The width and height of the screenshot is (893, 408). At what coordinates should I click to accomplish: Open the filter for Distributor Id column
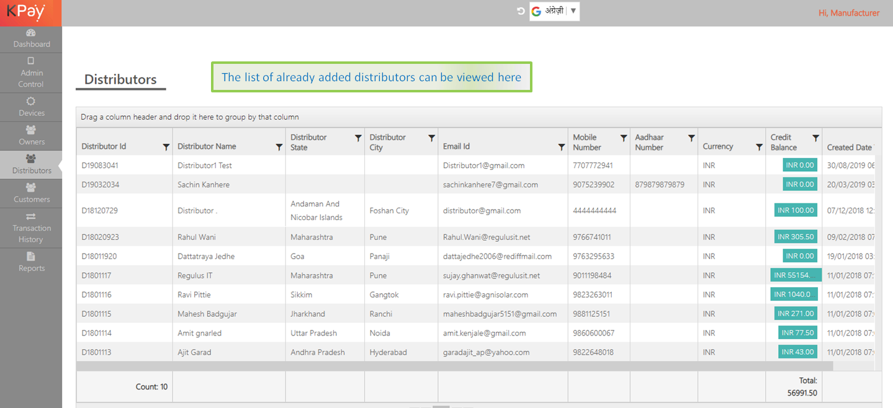pos(166,147)
